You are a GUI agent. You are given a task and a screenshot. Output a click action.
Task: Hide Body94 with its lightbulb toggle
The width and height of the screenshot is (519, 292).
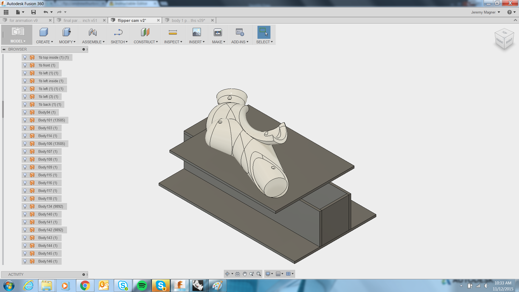[x=25, y=112]
